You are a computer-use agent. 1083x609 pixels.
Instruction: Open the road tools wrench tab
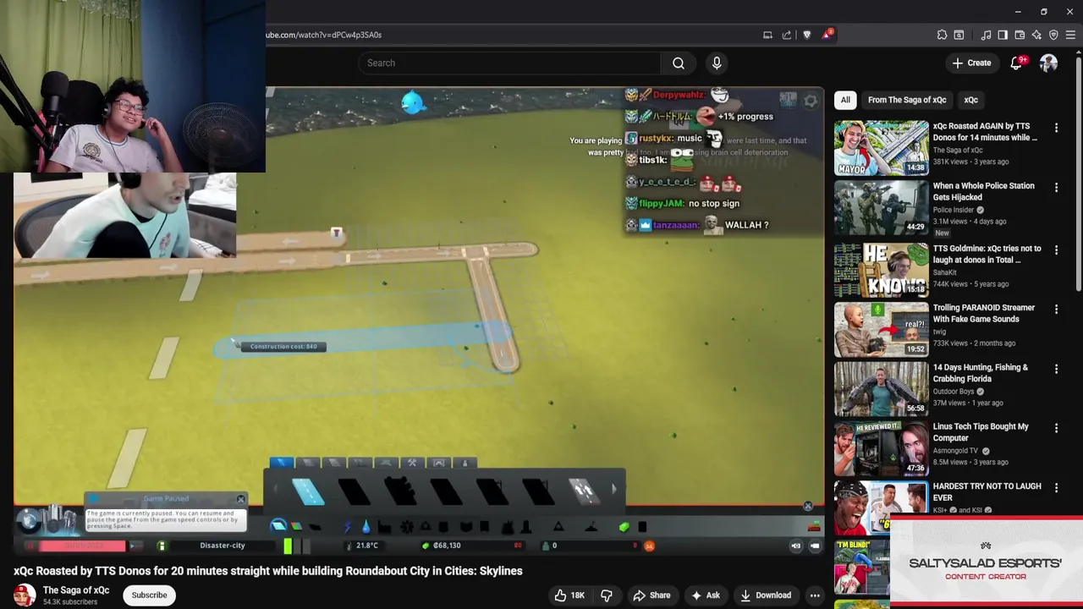[x=412, y=463]
